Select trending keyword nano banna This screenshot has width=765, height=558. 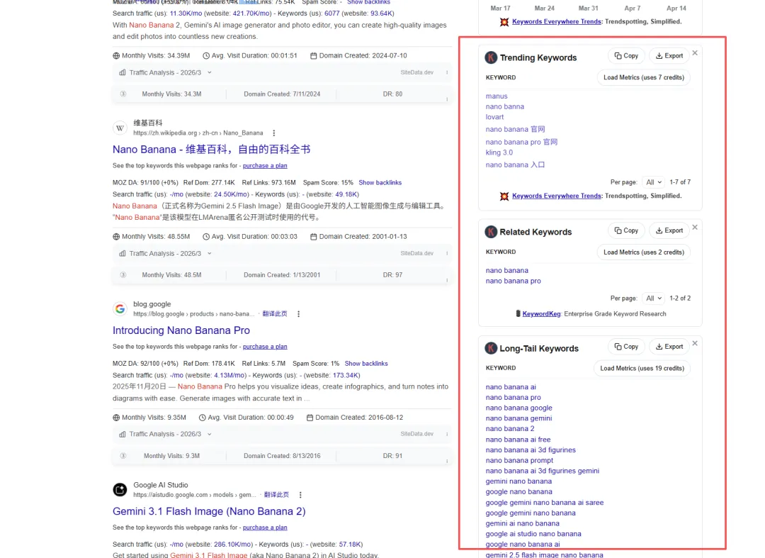pyautogui.click(x=504, y=106)
